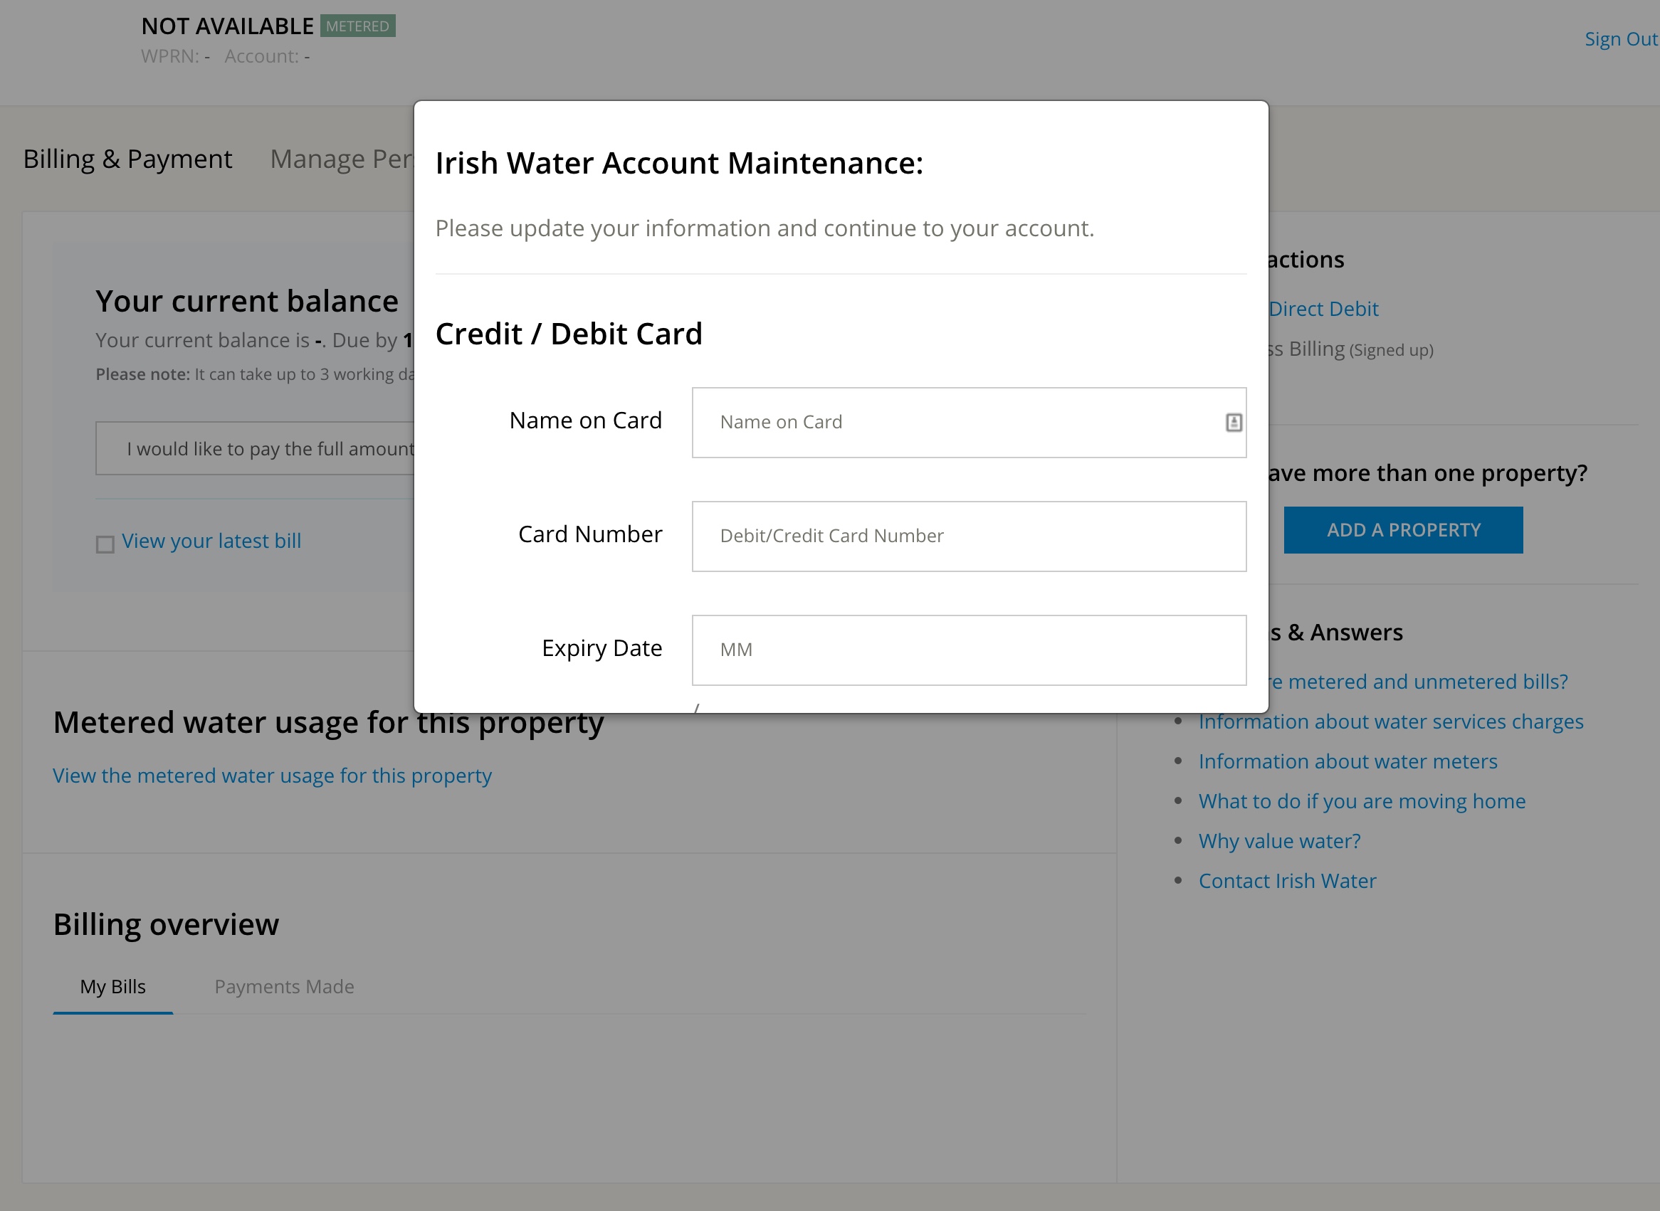Screen dimensions: 1660x1211
Task: Click the card brand icon in Card Number field
Action: click(x=1232, y=536)
